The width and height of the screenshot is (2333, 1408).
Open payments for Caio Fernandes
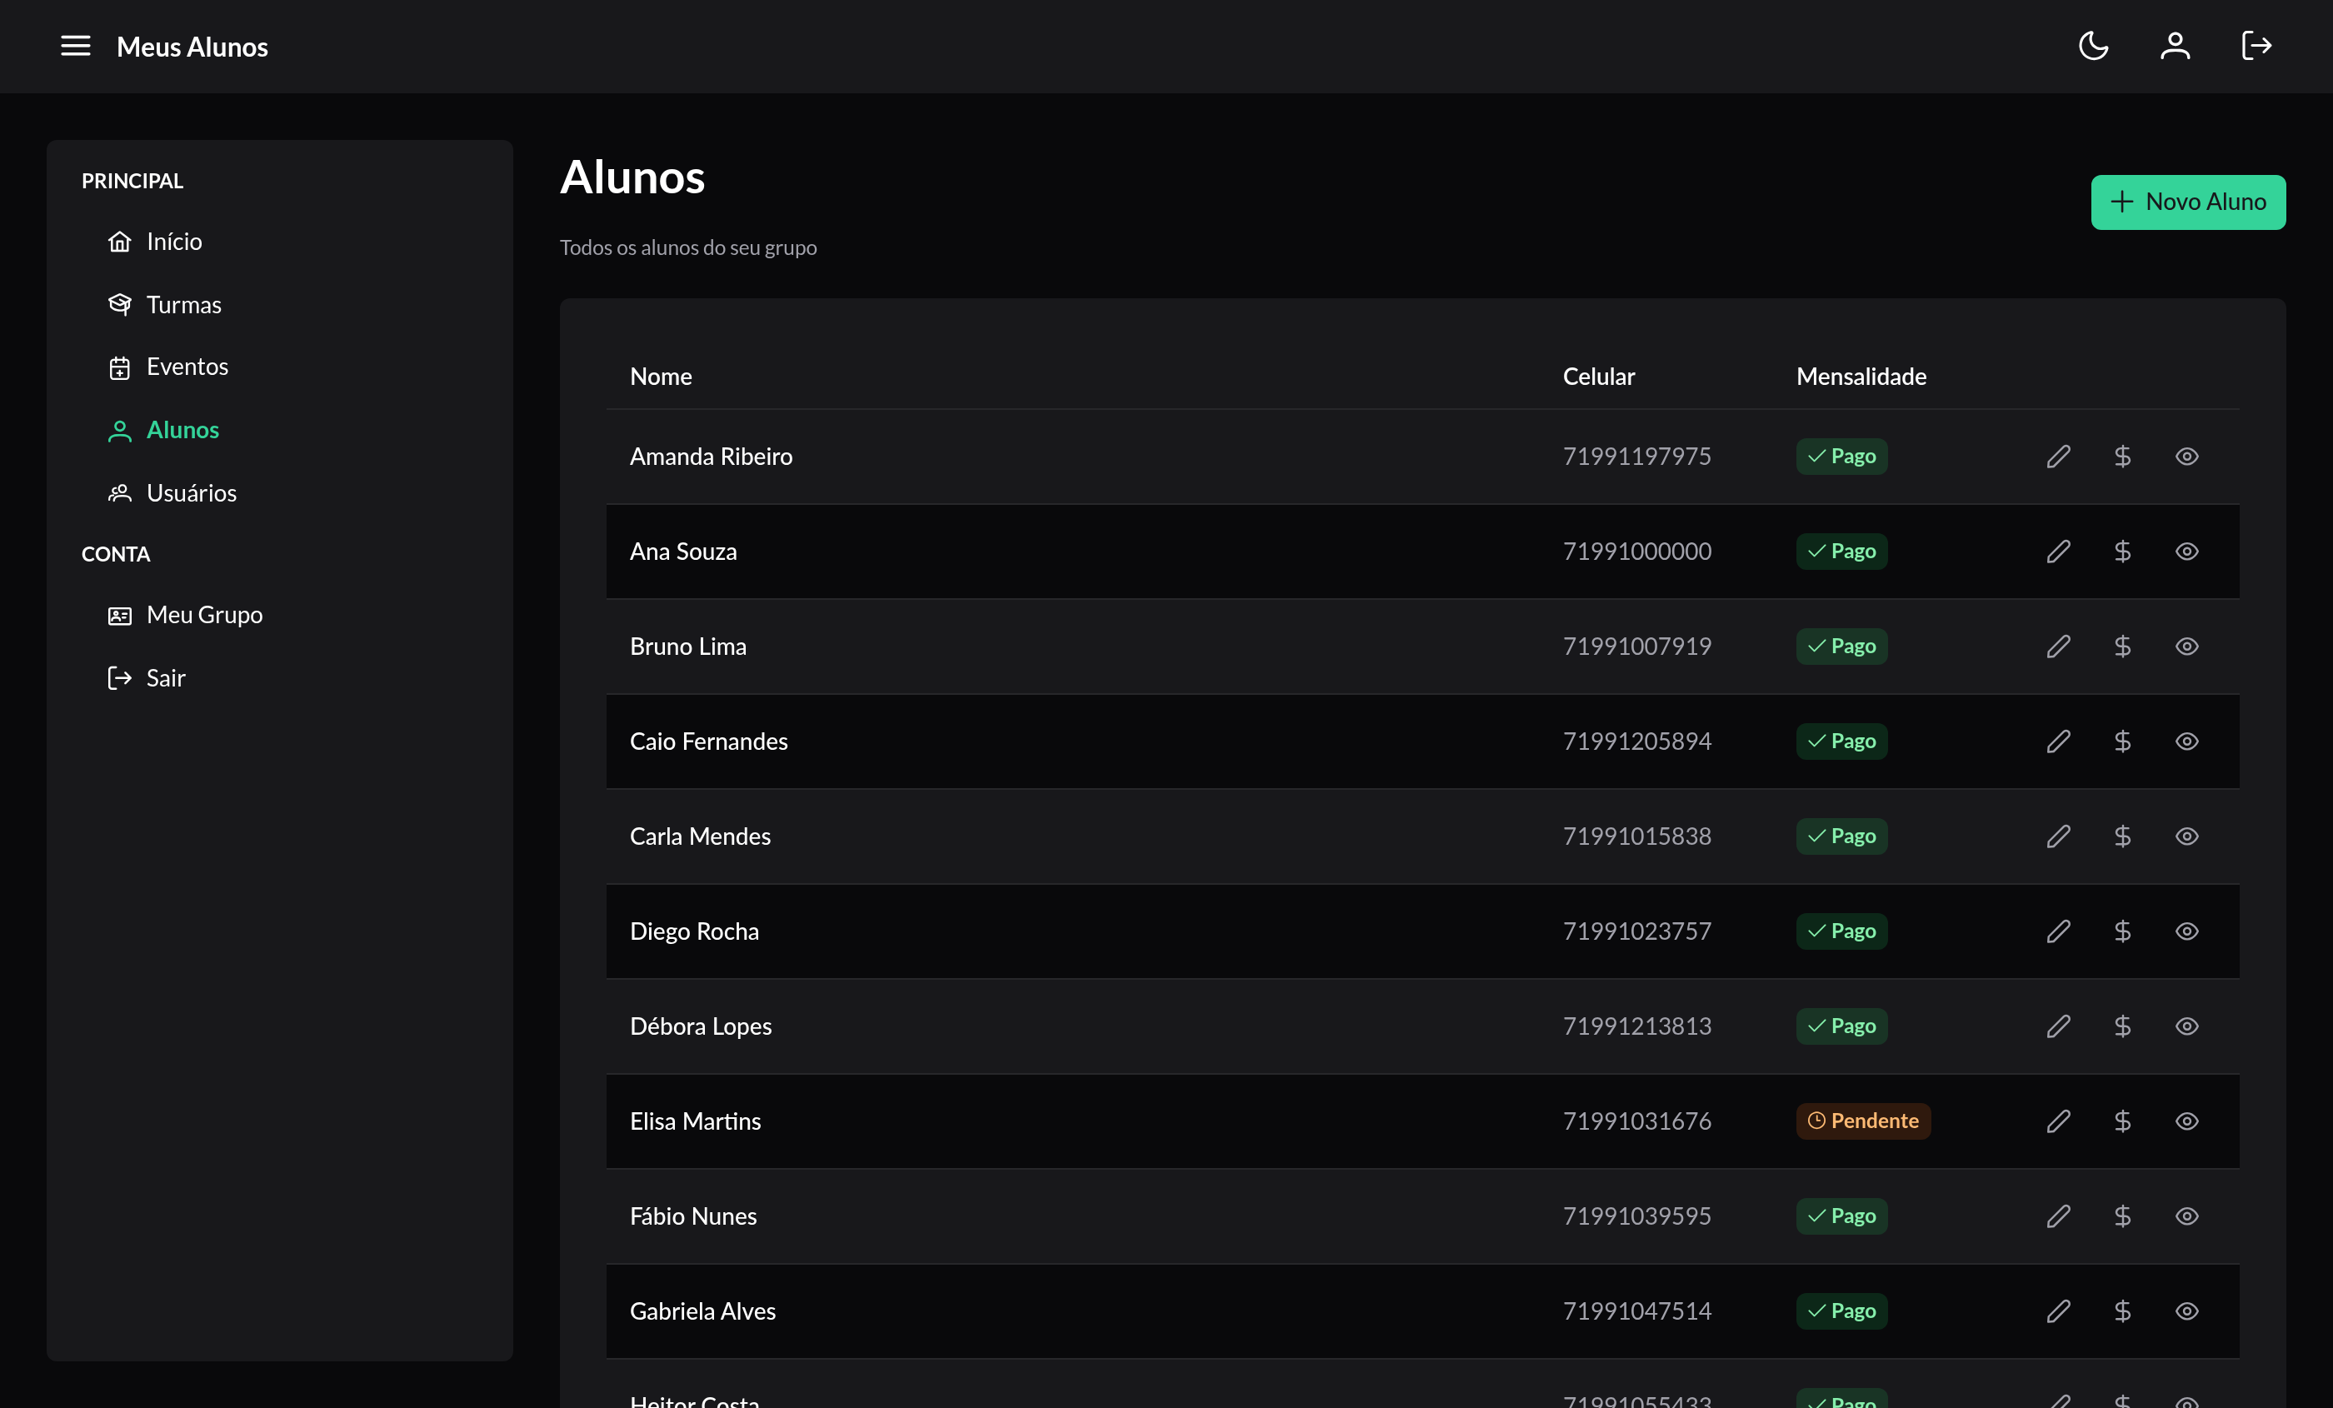(2122, 741)
